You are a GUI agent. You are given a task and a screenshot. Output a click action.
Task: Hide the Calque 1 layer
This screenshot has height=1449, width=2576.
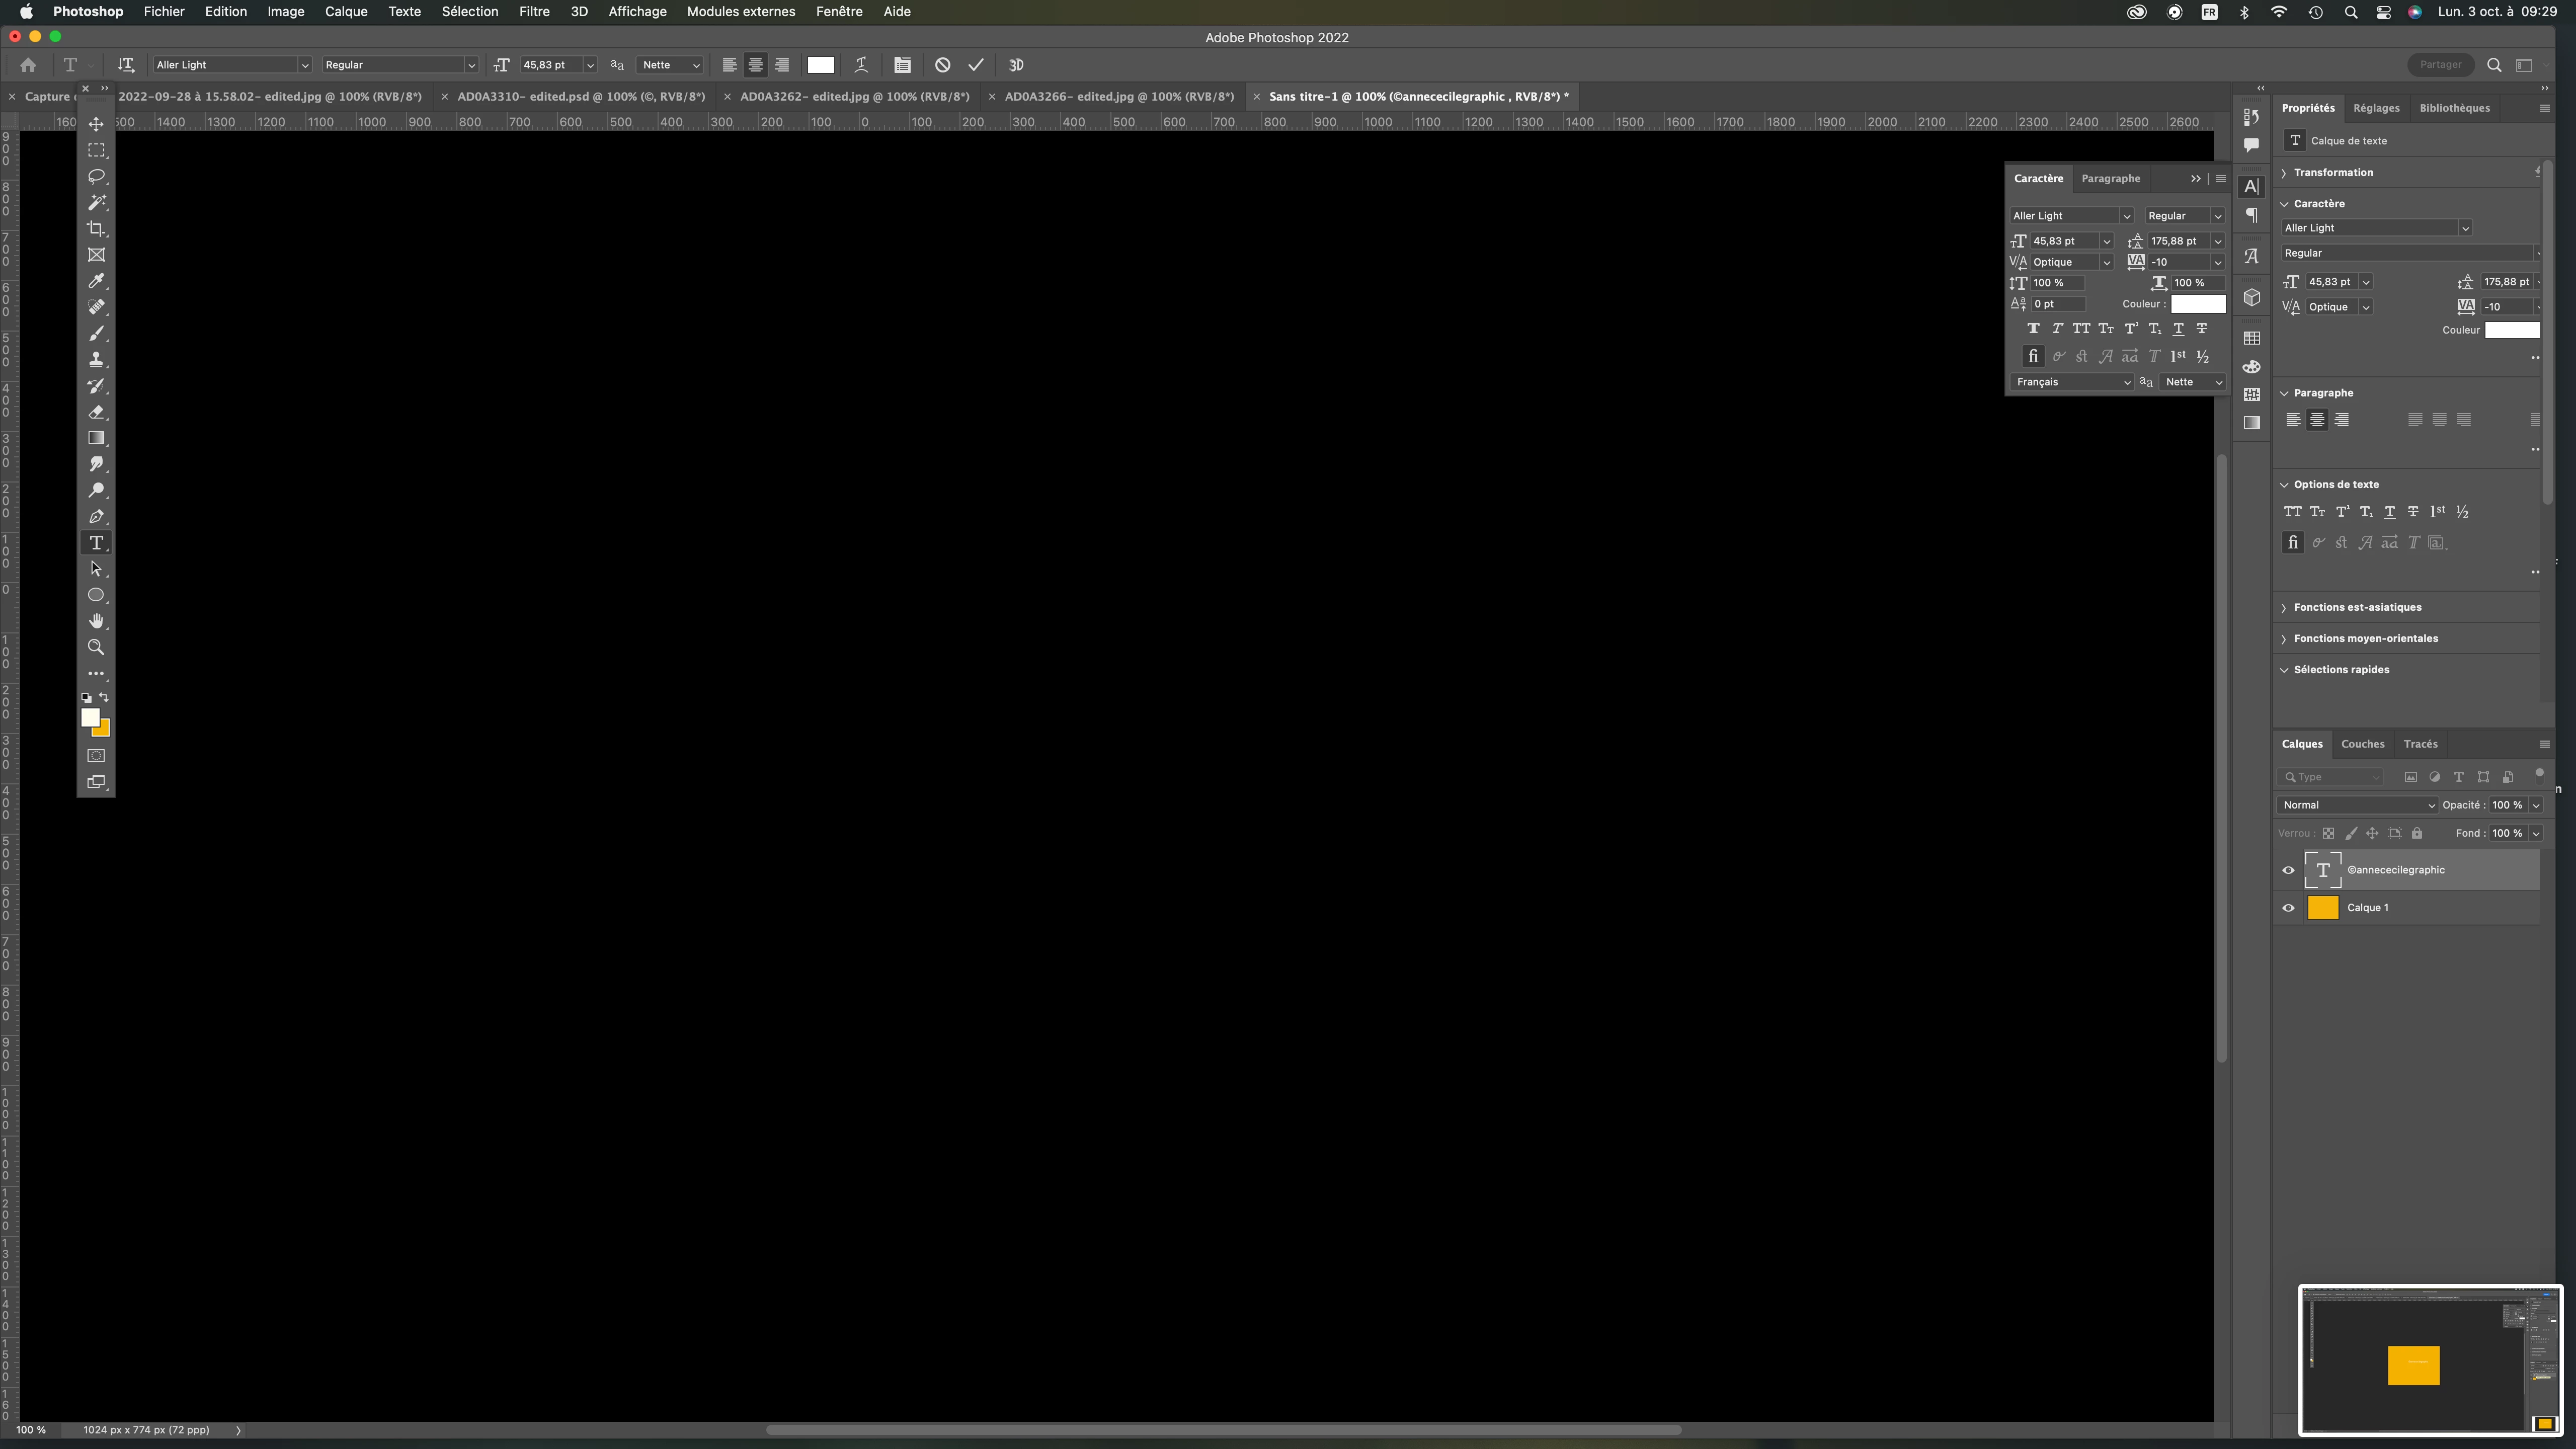tap(2288, 908)
